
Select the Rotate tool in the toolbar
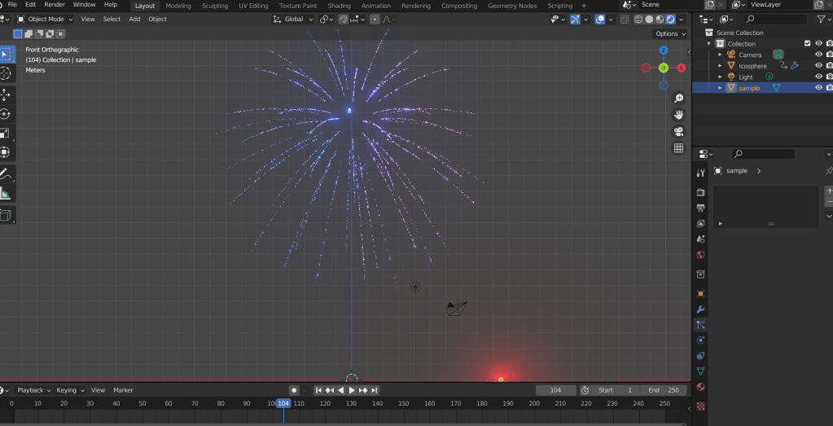[x=6, y=114]
